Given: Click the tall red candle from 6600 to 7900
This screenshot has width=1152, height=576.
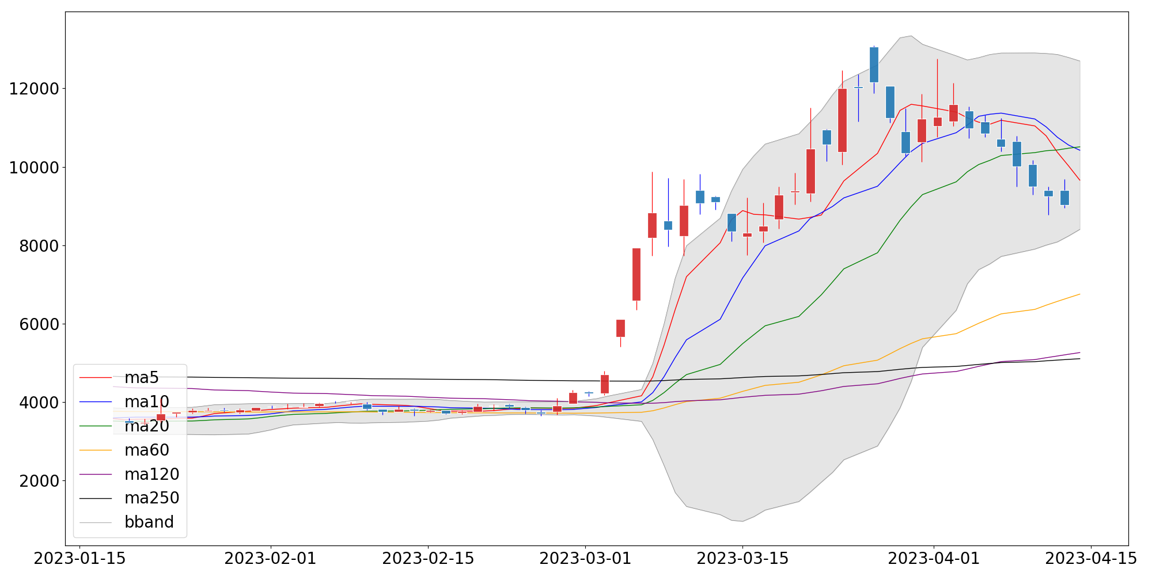Looking at the screenshot, I should tap(636, 274).
